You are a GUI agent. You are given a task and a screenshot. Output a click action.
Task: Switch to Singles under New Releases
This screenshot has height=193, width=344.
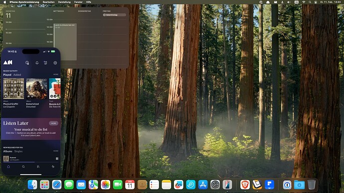(18, 151)
